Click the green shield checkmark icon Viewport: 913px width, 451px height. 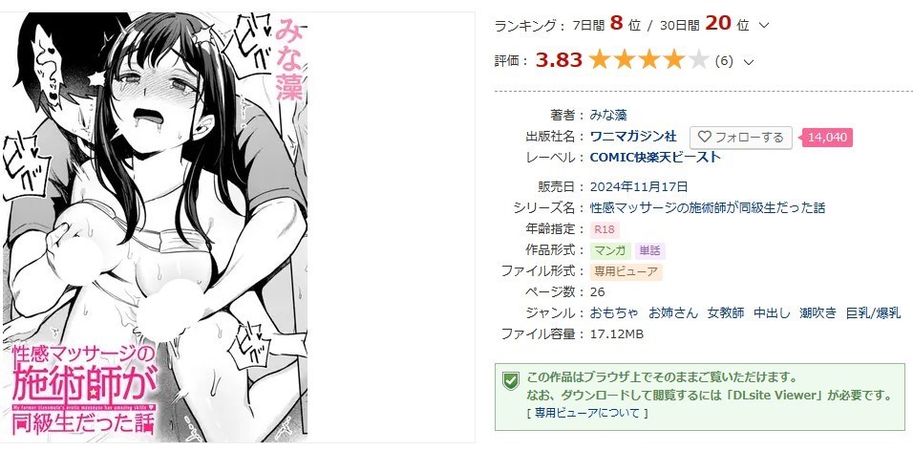tap(511, 381)
